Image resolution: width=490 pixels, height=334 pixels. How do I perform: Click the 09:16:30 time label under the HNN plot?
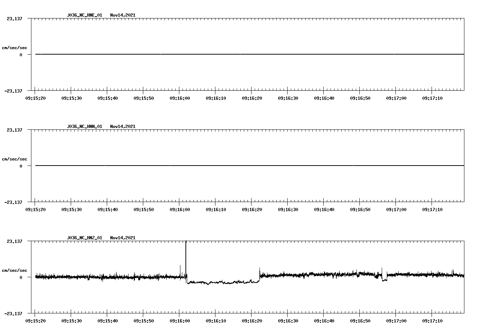pyautogui.click(x=288, y=210)
